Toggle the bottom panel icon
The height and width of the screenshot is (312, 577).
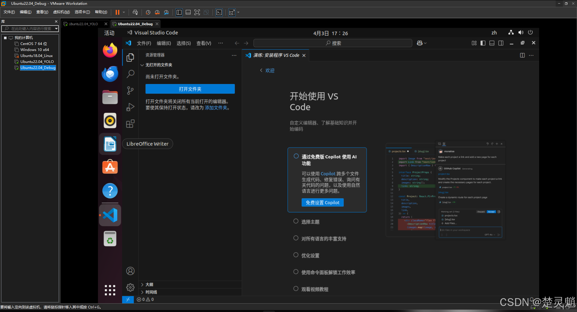pos(492,43)
